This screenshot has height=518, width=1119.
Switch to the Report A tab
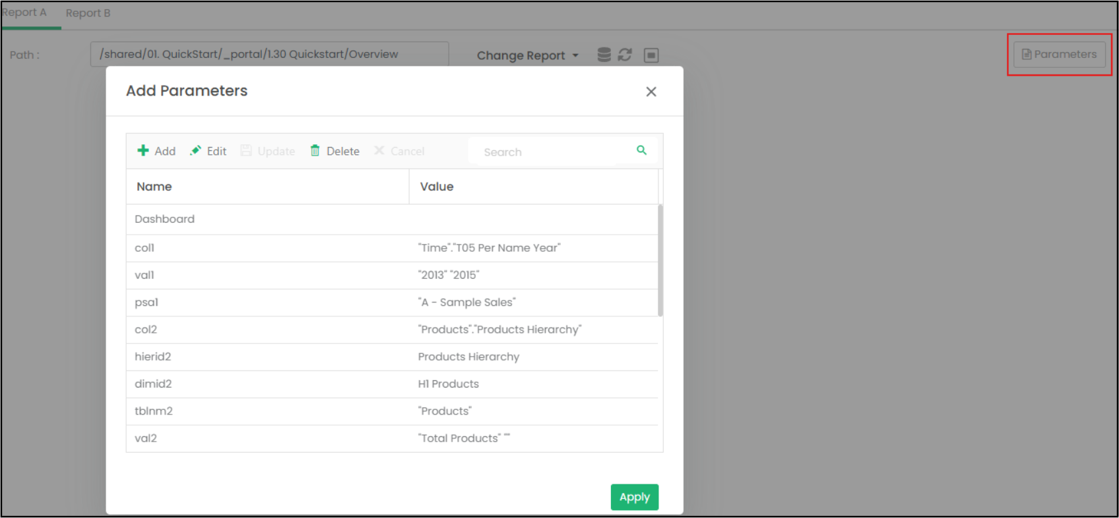click(x=24, y=13)
